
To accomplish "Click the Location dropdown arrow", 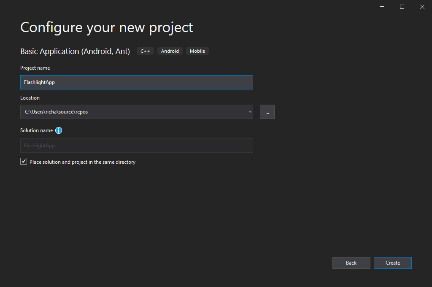I will click(x=249, y=111).
